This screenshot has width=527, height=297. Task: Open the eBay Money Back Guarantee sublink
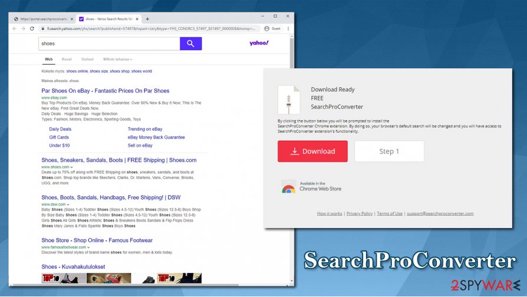coord(156,137)
